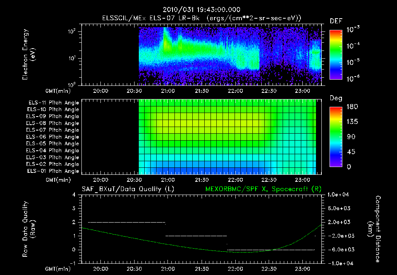Click the green MEXORBMC/SPF X, Spacecraft (R) title
The width and height of the screenshot is (397, 275).
coord(263,189)
